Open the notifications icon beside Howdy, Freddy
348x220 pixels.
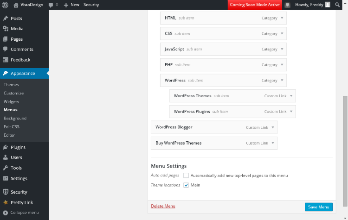(x=287, y=5)
